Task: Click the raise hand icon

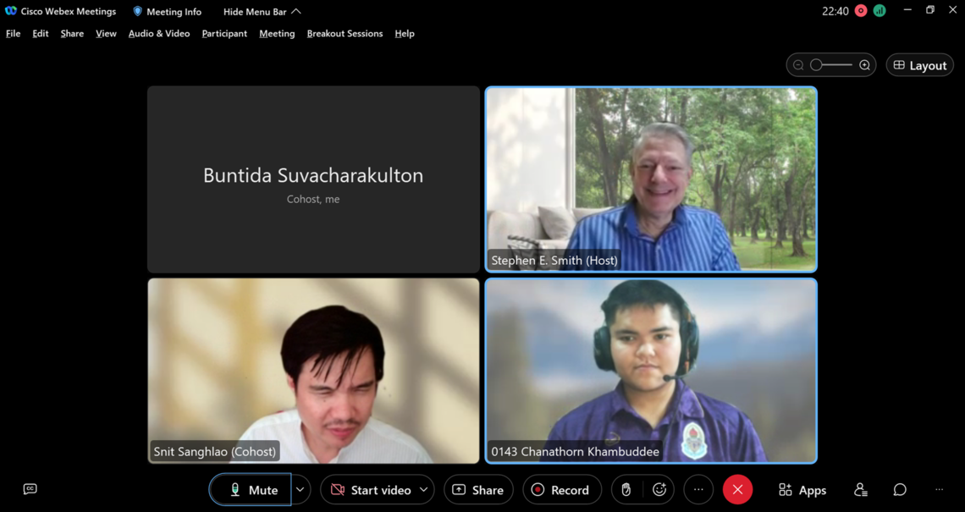Action: tap(626, 490)
